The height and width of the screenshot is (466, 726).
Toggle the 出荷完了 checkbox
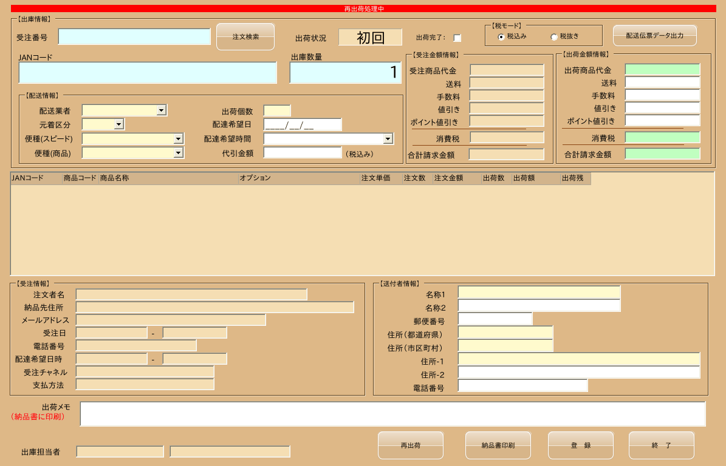click(457, 38)
